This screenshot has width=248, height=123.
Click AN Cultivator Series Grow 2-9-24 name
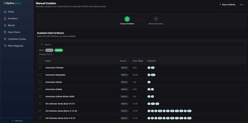tap(60, 118)
